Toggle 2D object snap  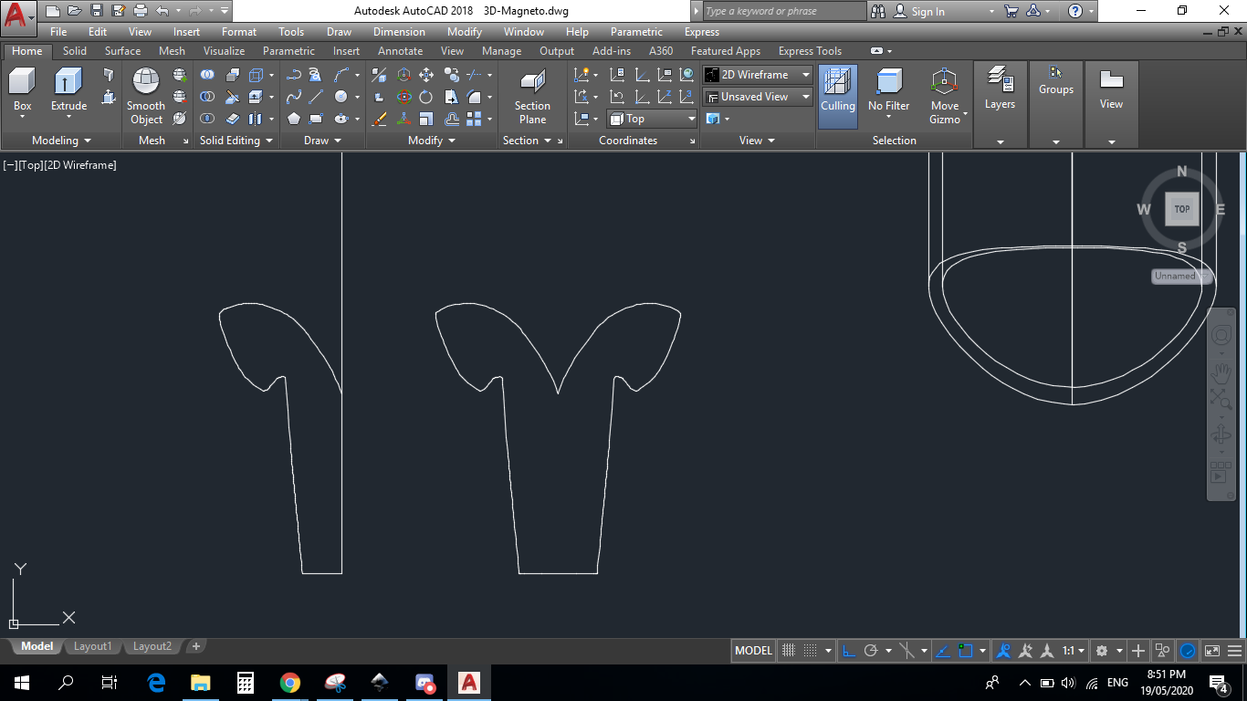966,651
